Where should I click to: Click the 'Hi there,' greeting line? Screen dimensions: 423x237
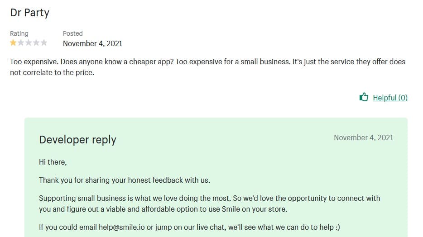(53, 162)
